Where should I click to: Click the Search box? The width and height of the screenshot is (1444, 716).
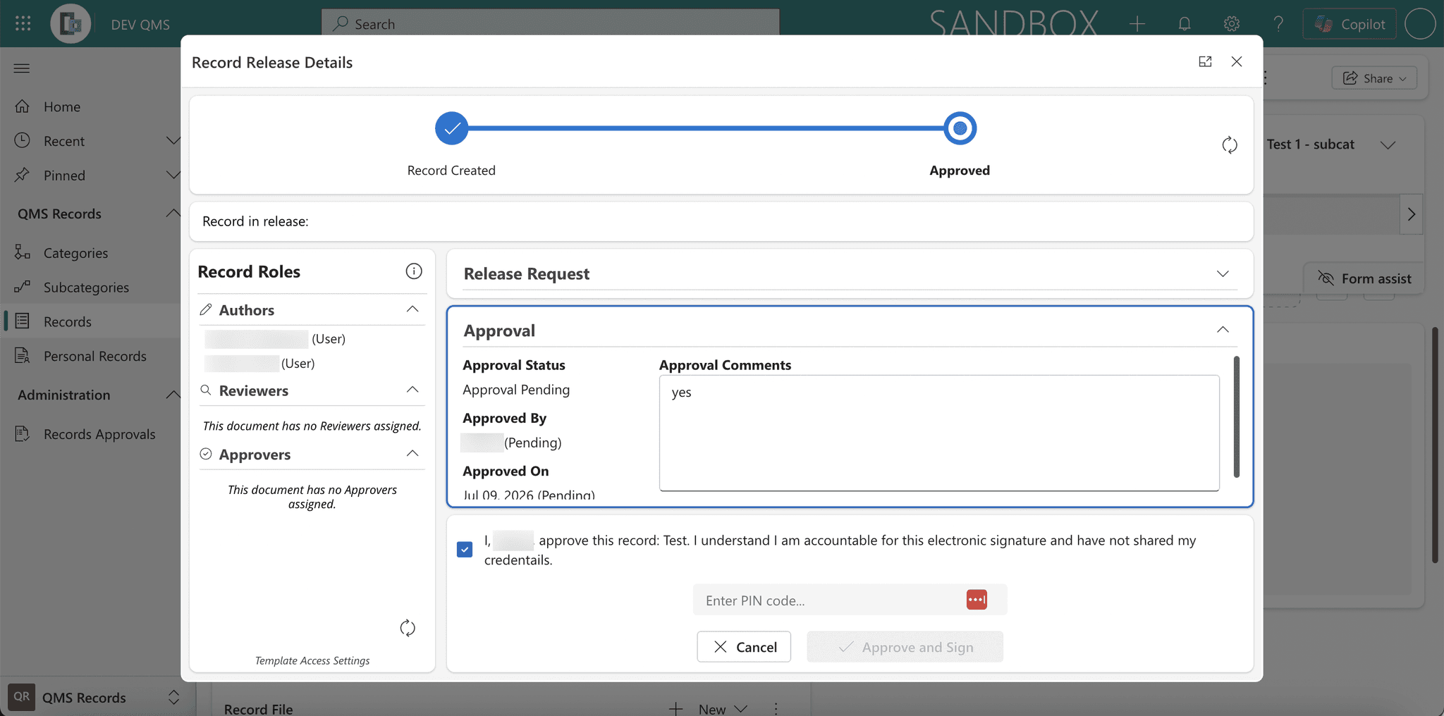pos(551,24)
